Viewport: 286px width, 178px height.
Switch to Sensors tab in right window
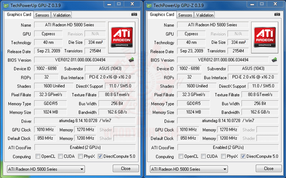185,15
